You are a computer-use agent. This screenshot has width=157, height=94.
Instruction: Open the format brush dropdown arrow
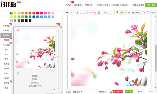click(73, 13)
